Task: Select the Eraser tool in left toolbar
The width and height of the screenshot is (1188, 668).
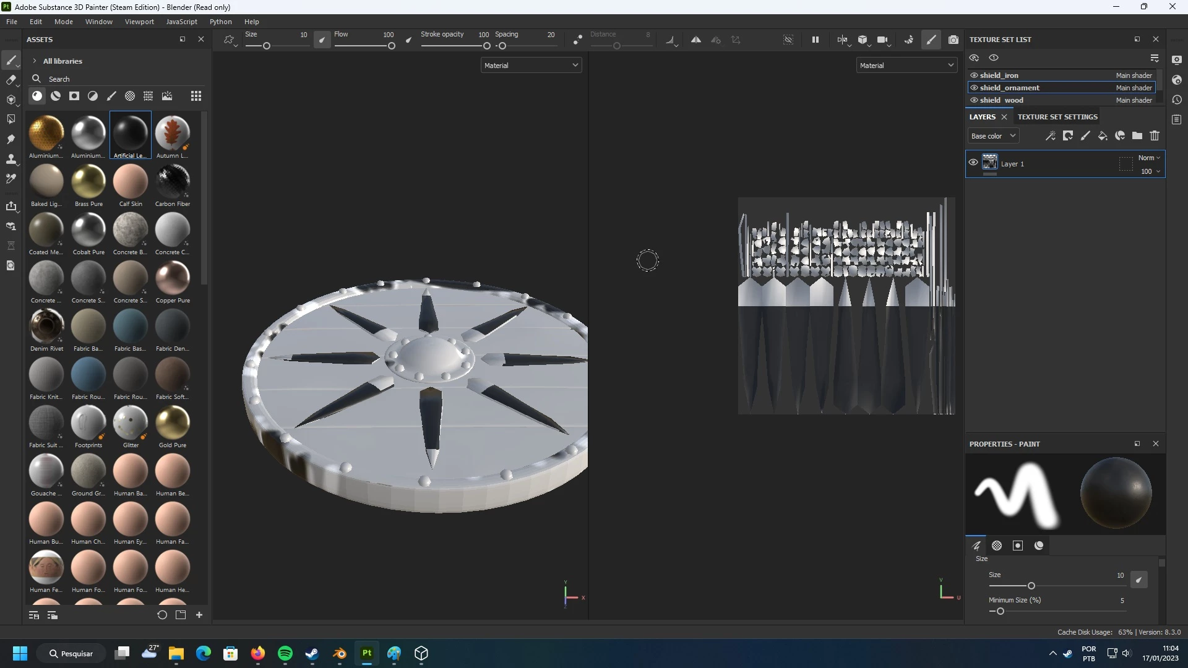Action: [x=11, y=80]
